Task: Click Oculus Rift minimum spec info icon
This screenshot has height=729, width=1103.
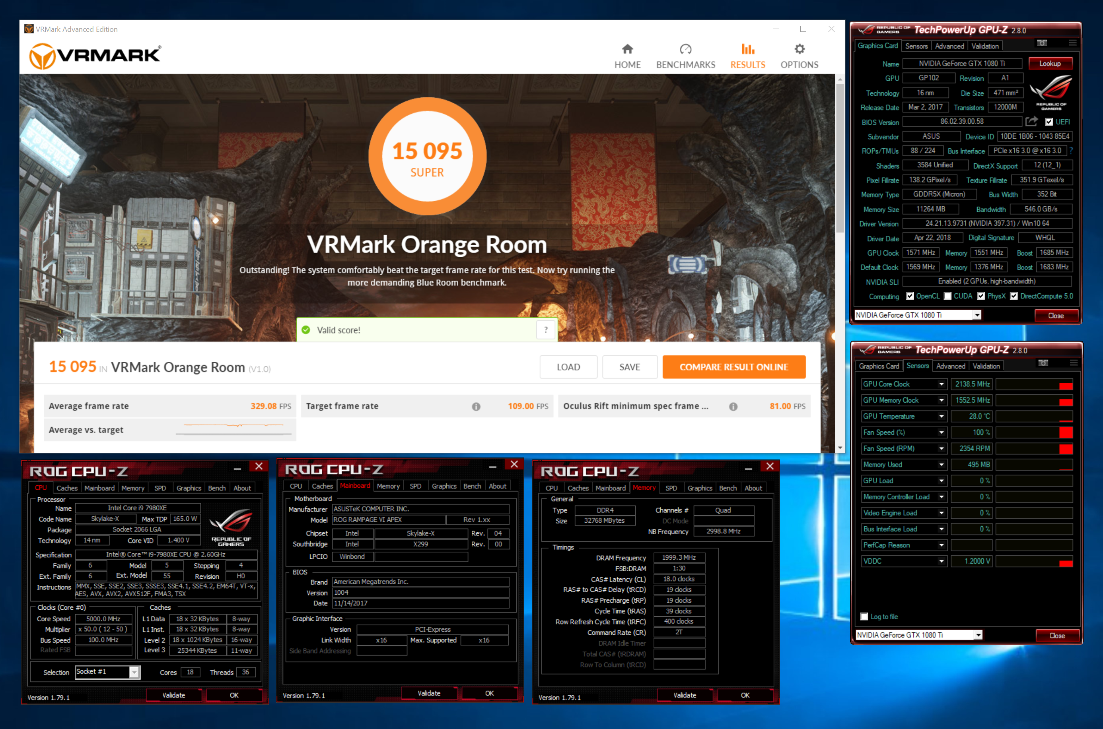Action: pyautogui.click(x=733, y=406)
